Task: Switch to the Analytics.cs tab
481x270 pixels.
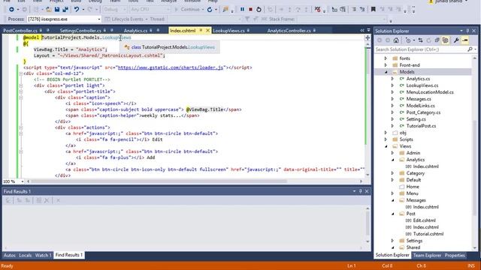Action: point(135,31)
